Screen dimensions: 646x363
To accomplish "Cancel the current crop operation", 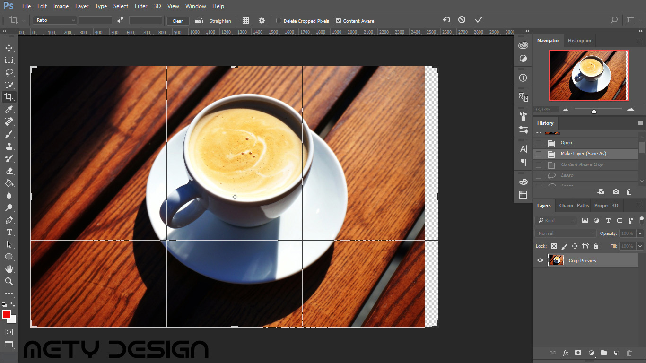I will [x=462, y=20].
